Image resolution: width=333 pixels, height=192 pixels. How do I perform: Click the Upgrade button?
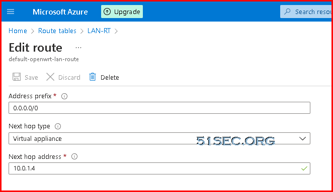point(122,12)
